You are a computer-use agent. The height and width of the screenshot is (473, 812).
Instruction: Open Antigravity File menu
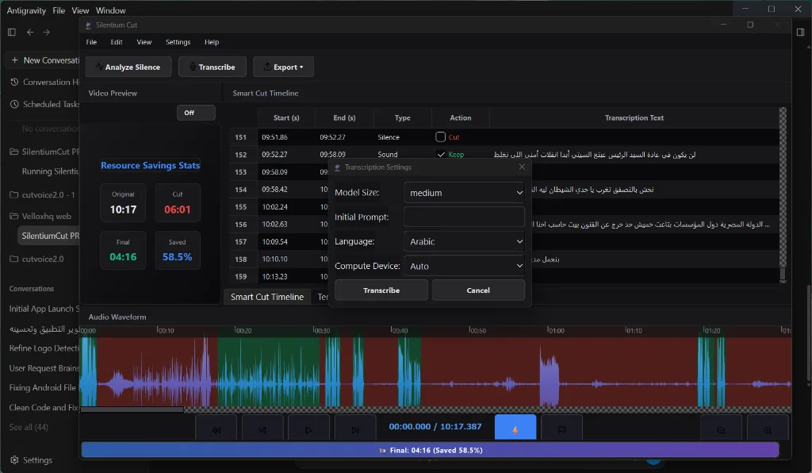[x=59, y=10]
